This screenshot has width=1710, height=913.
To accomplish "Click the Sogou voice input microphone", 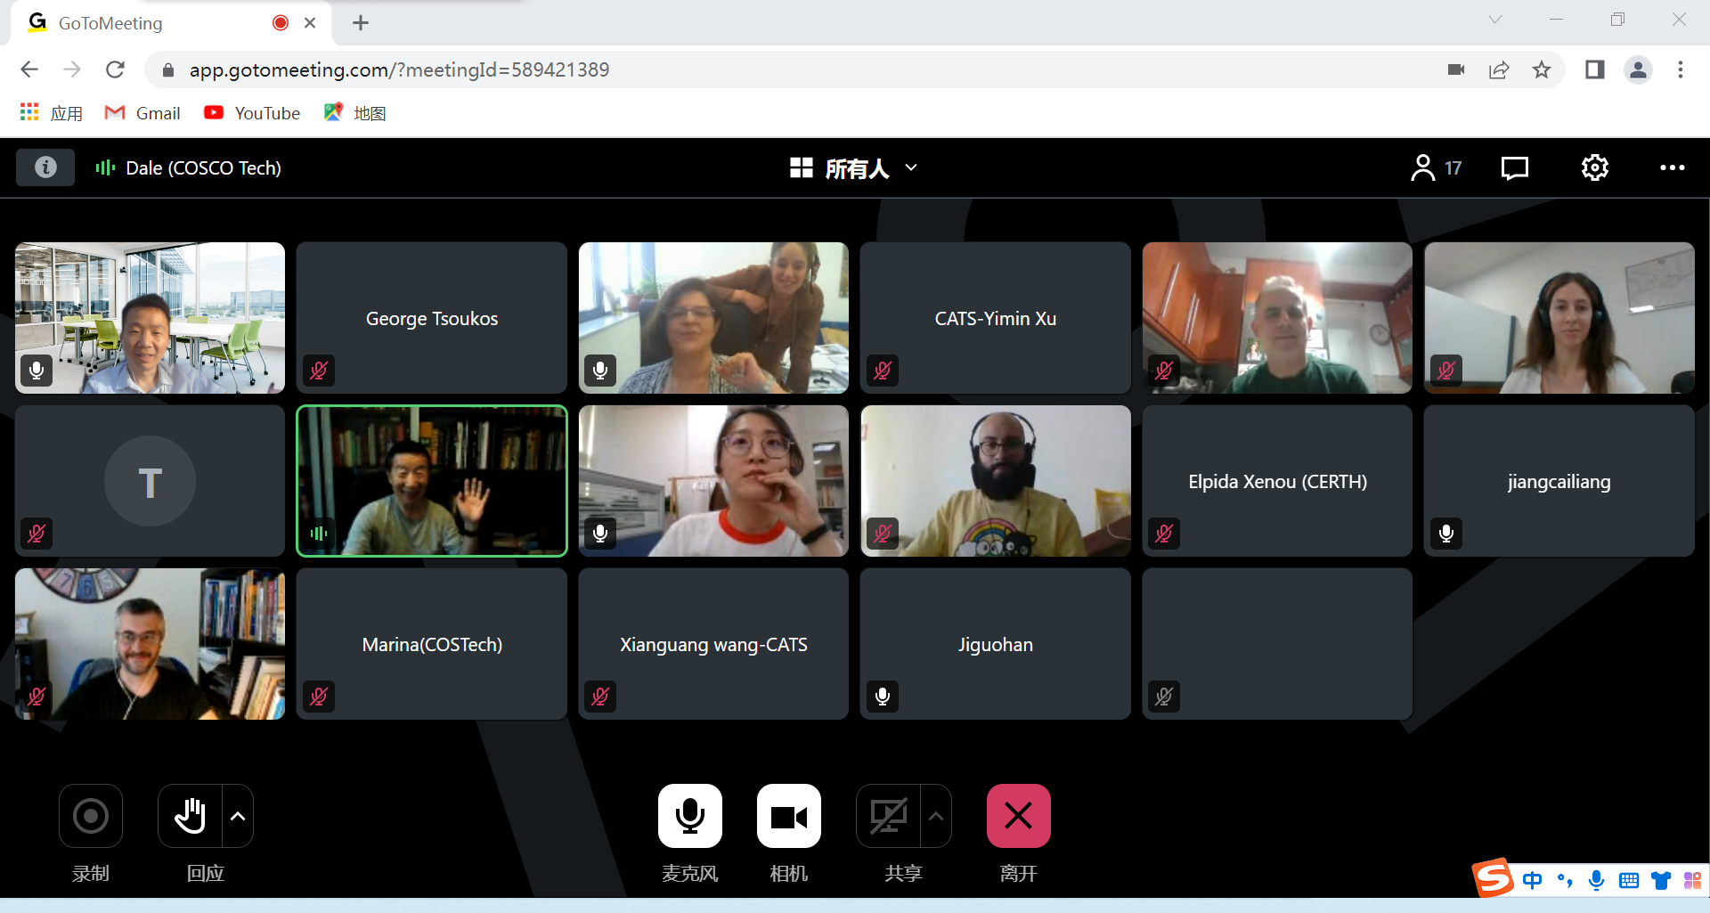I will point(1597,881).
